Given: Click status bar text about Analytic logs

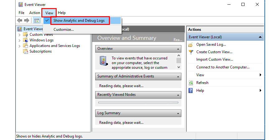Looking at the screenshot, I should (x=49, y=136).
